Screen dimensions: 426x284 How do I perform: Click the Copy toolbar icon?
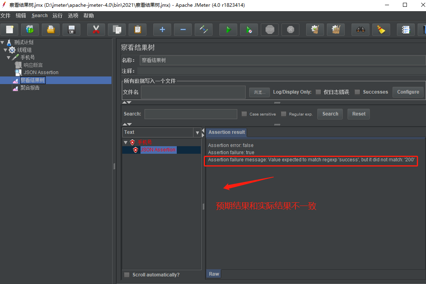point(117,29)
